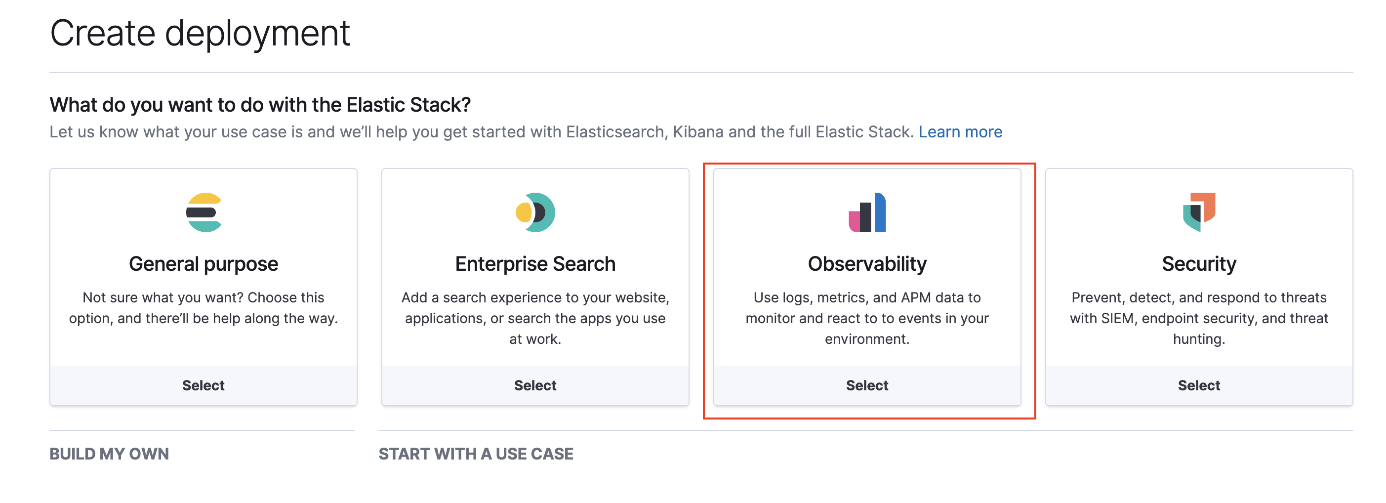The image size is (1386, 503).
Task: Select the Security deployment option
Action: click(x=1198, y=384)
